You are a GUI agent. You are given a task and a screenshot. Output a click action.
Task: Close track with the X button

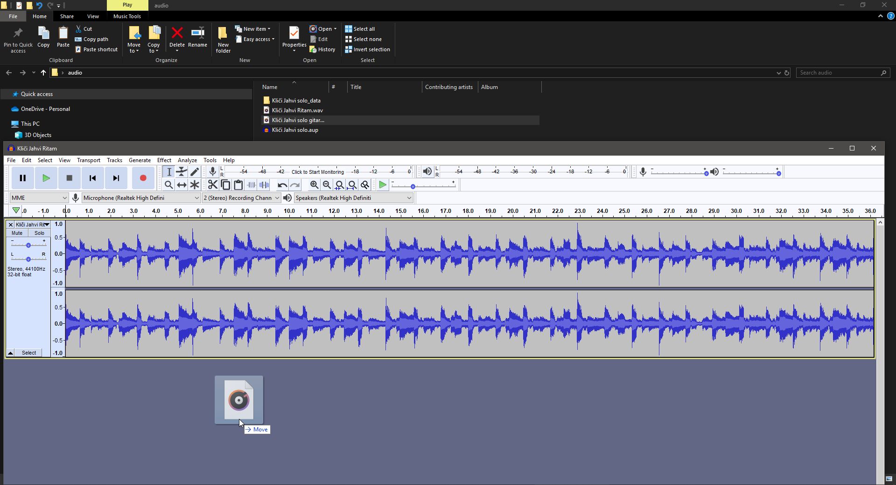[x=10, y=225]
